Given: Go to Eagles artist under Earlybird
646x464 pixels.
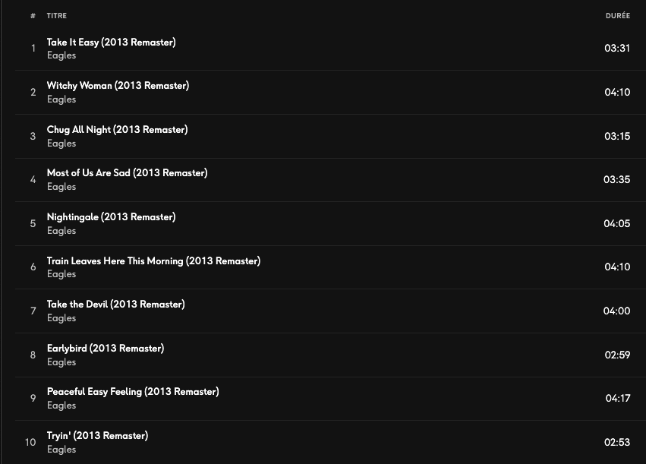Looking at the screenshot, I should (61, 362).
